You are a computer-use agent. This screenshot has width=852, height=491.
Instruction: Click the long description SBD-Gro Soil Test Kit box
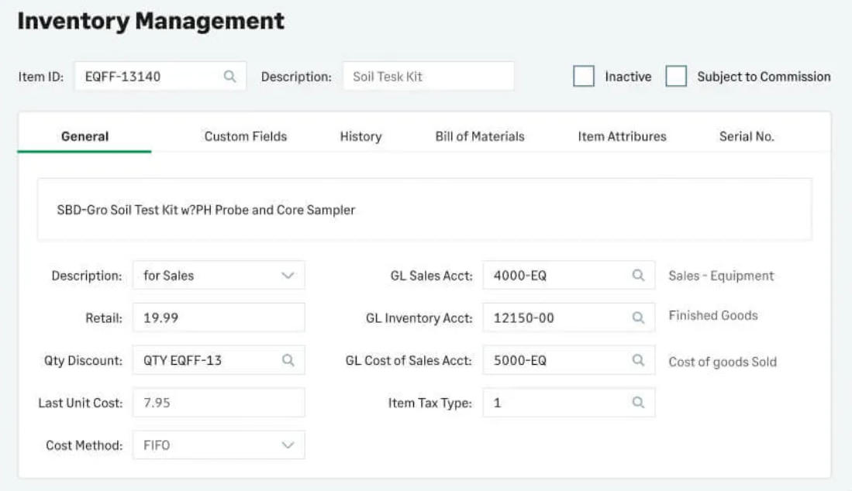424,209
